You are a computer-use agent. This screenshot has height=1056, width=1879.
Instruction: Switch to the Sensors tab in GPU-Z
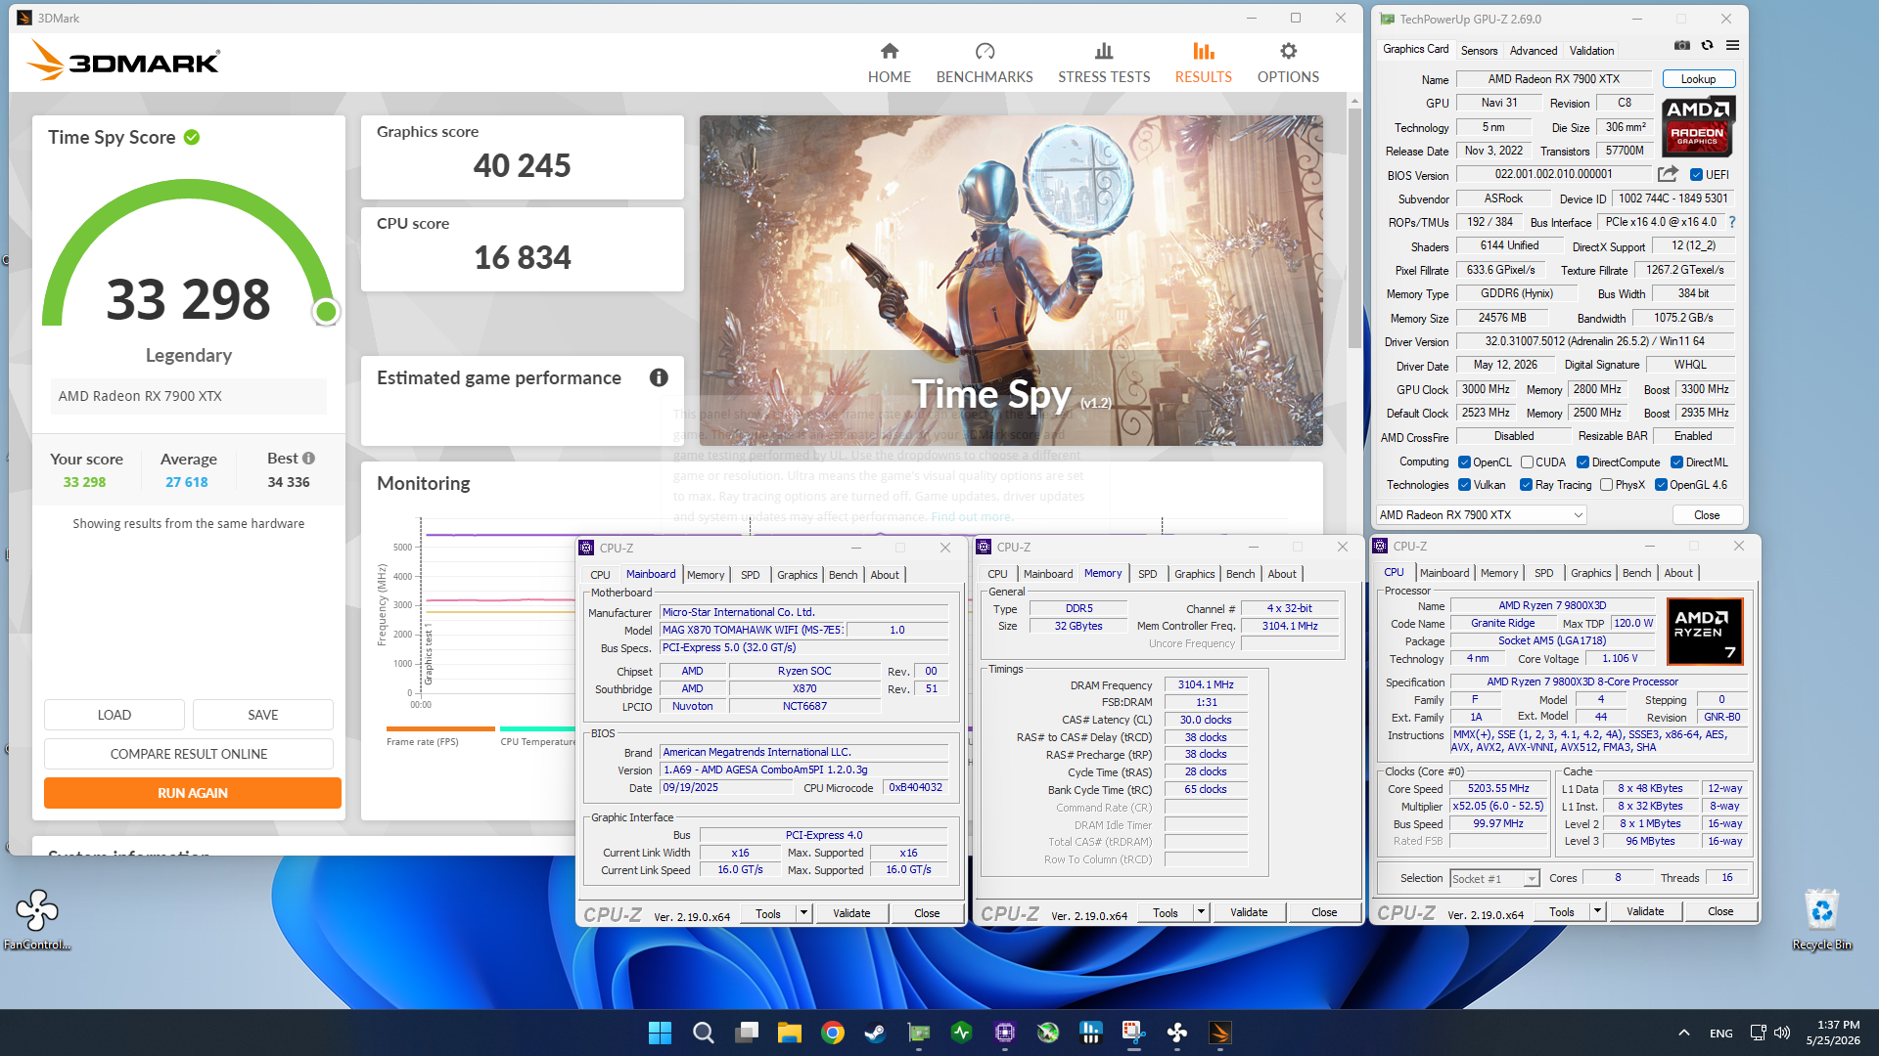(1479, 51)
